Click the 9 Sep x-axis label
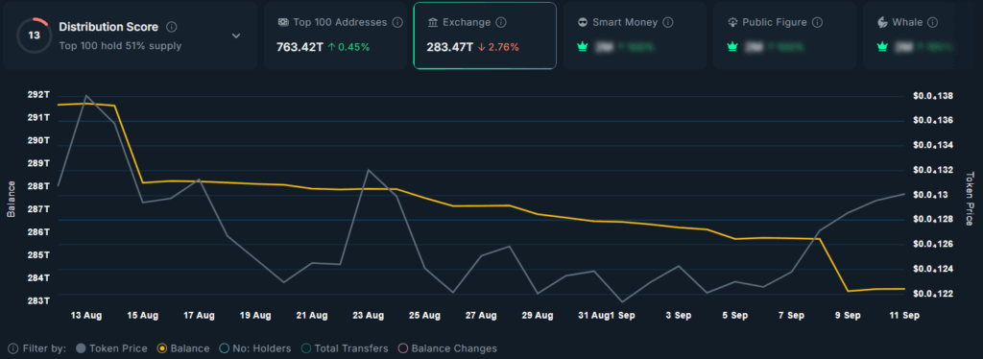Screen dimensions: 983x359 click(x=848, y=316)
